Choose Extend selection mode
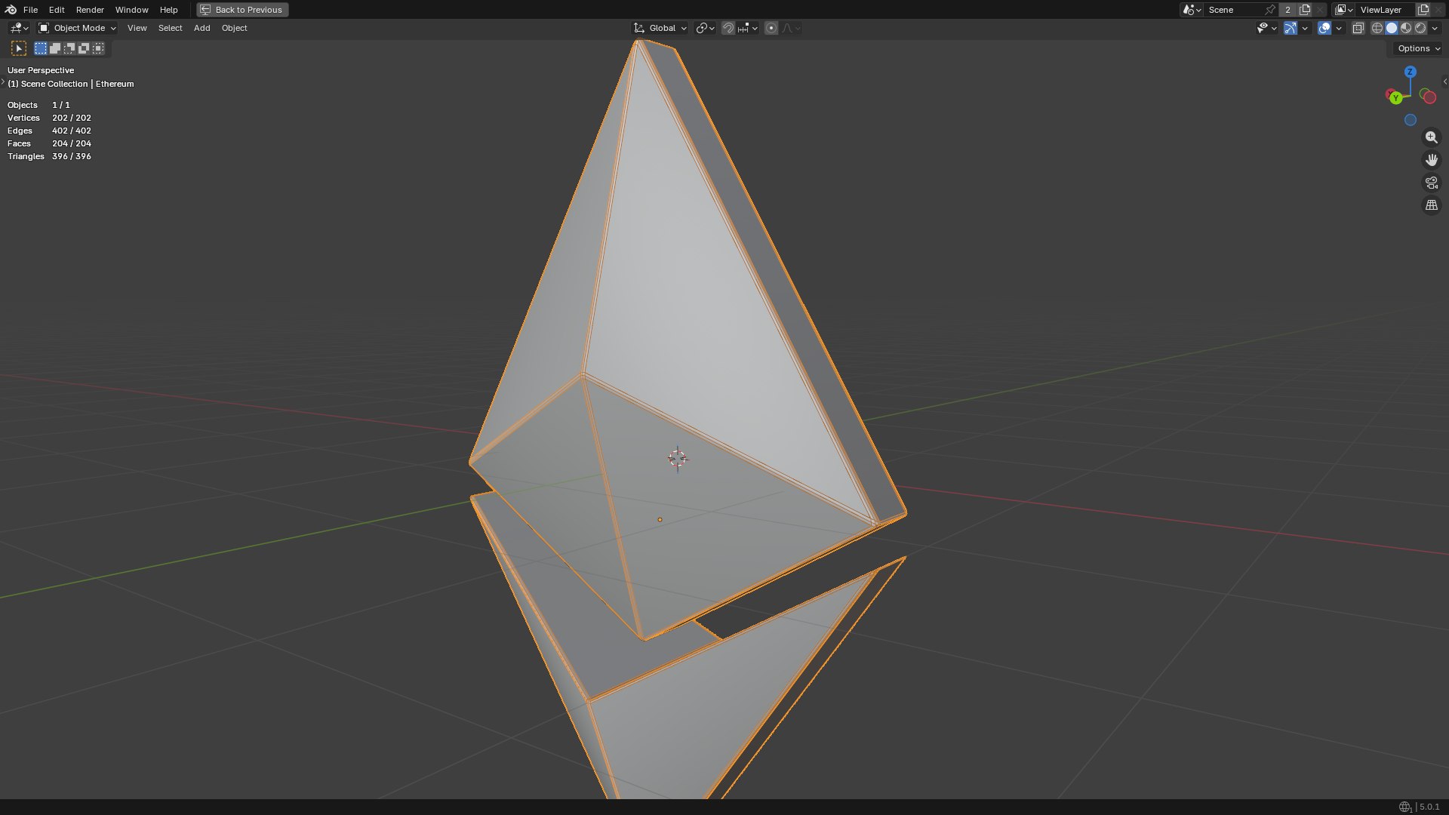This screenshot has height=815, width=1449. click(x=55, y=48)
